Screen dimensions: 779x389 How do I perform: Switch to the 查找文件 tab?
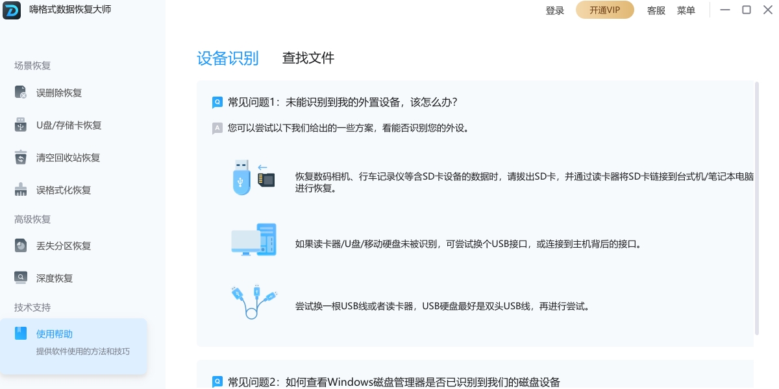308,58
